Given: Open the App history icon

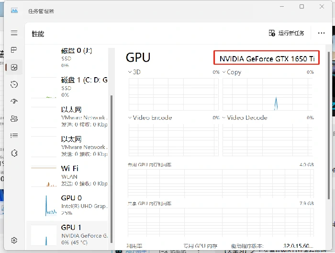Looking at the screenshot, I should pos(14,84).
